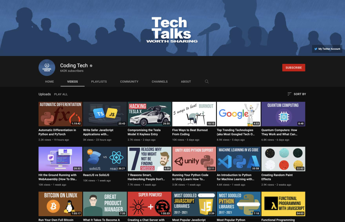Open Automatic Differentiation video thumbnail
345x222 pixels.
click(60, 114)
